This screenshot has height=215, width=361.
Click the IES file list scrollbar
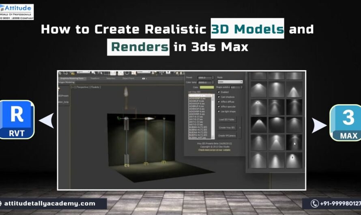coord(213,116)
